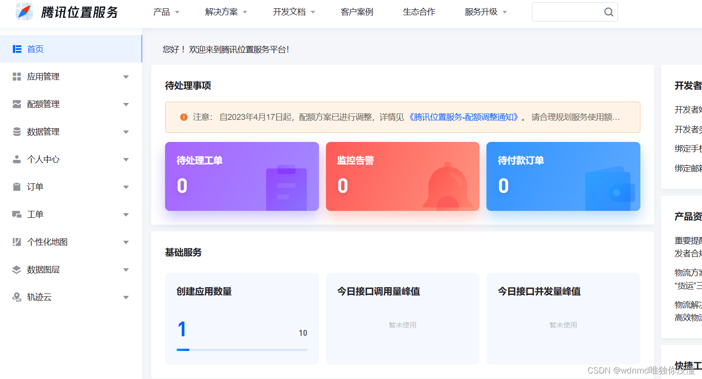The width and height of the screenshot is (702, 379).
Task: Click the 今日接口调用量峰值 card
Action: coord(403,319)
